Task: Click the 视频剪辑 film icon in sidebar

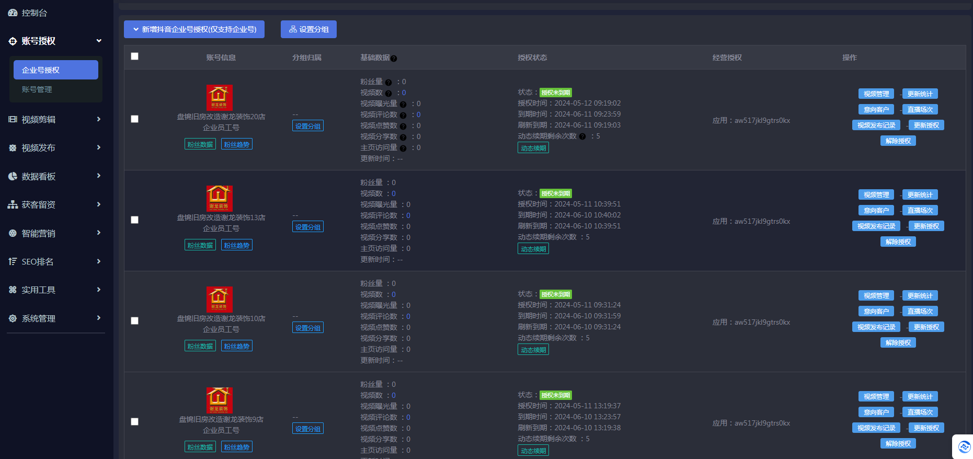Action: [x=13, y=120]
